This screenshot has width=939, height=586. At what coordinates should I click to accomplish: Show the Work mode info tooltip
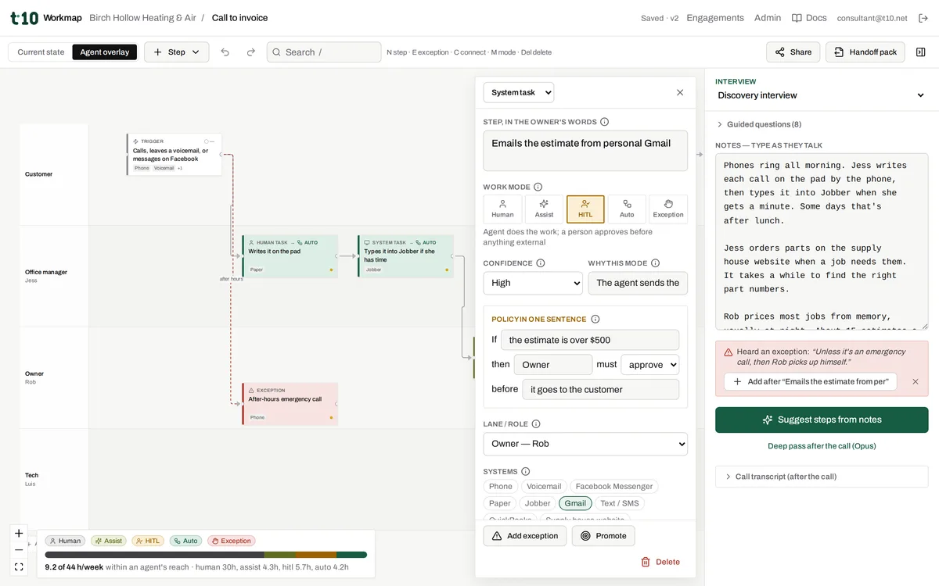pyautogui.click(x=538, y=188)
